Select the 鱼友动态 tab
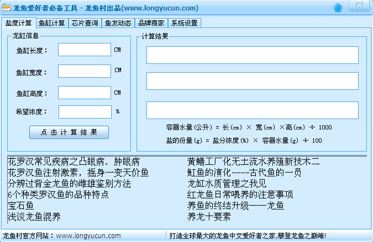Screen dimensions: 373x242 pos(118,23)
